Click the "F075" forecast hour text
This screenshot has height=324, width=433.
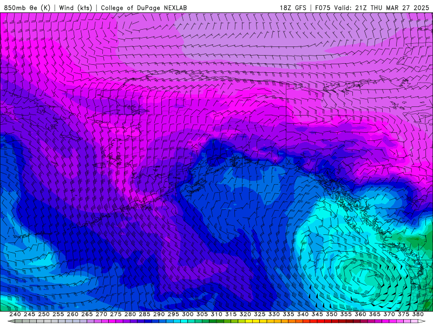[323, 8]
